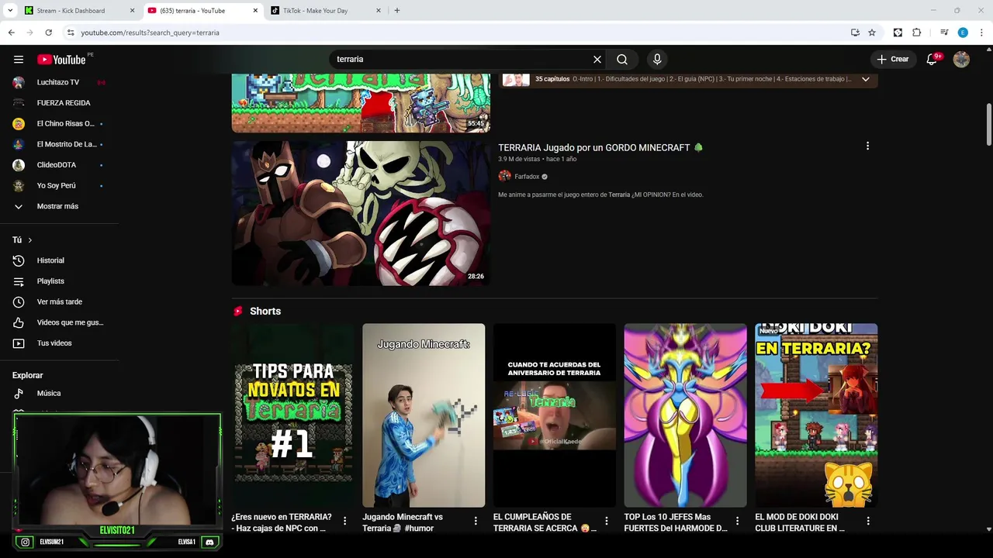Screen dimensions: 993x558
Task: Open the FUERZA REGIDA subscription
Action: (59, 103)
